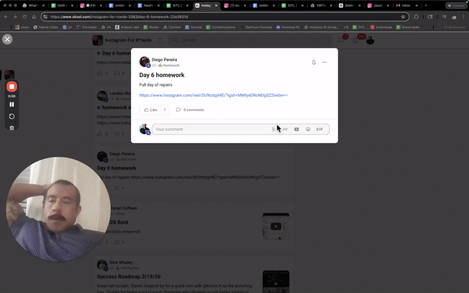
Task: Open the three-dot post options menu
Action: point(324,62)
